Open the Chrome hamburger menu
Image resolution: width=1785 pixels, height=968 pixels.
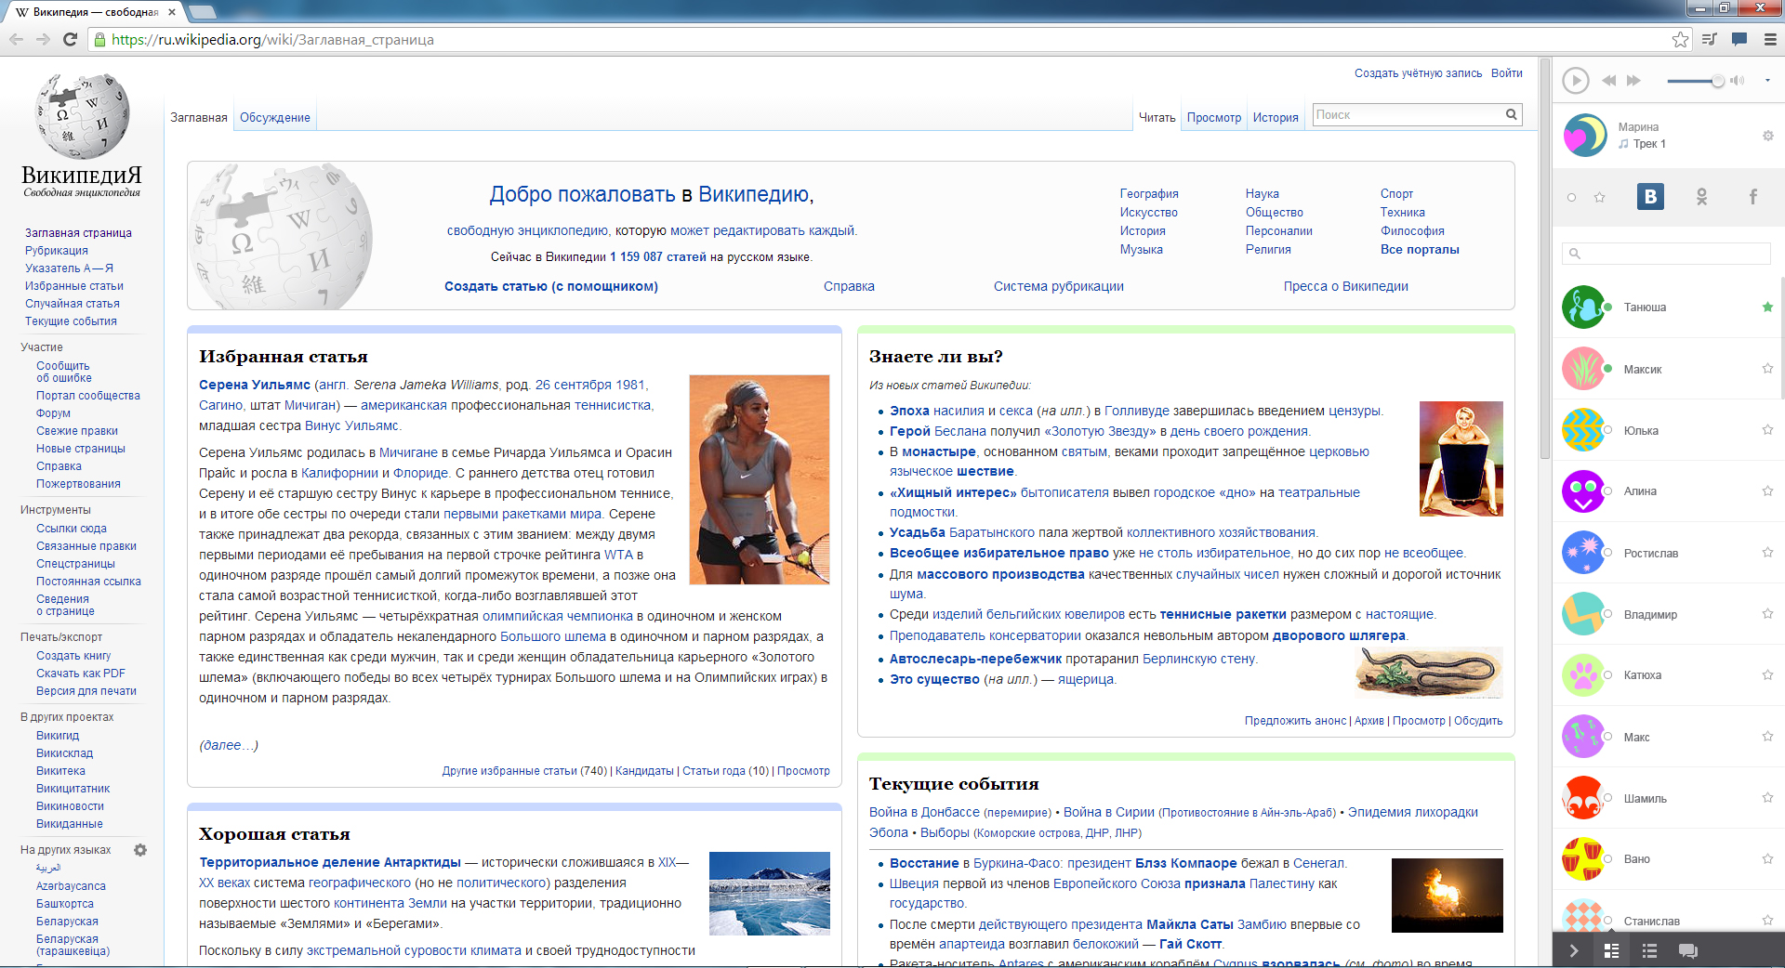1770,39
